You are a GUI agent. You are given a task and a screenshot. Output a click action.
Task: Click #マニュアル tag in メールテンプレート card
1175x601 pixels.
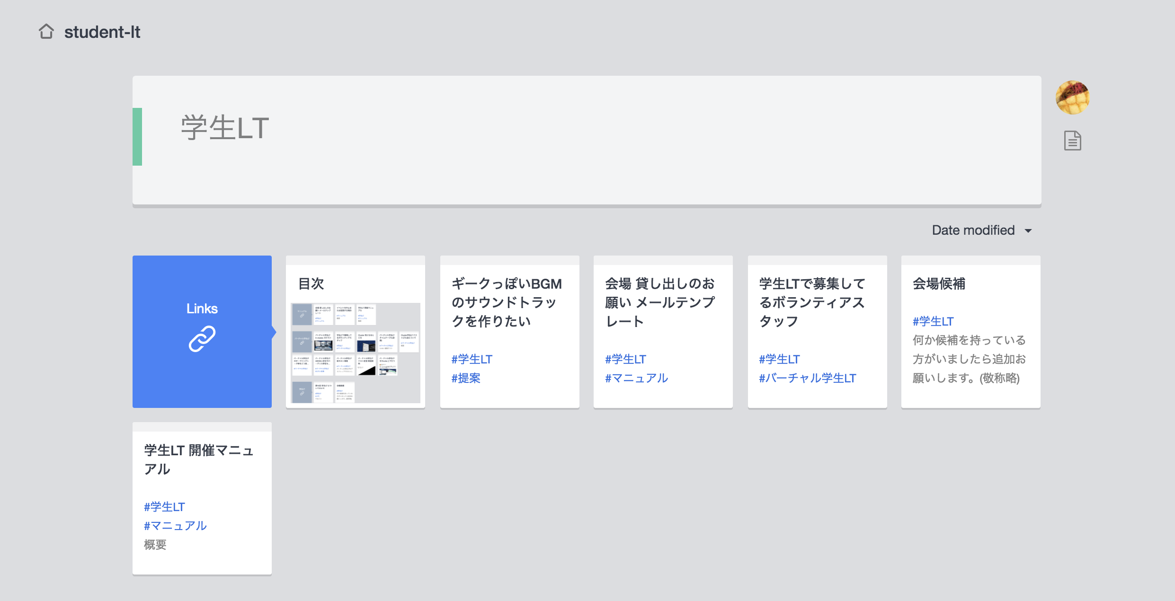[637, 378]
